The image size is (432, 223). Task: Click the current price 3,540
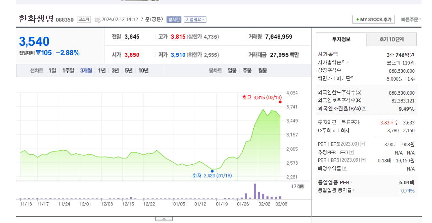point(34,41)
